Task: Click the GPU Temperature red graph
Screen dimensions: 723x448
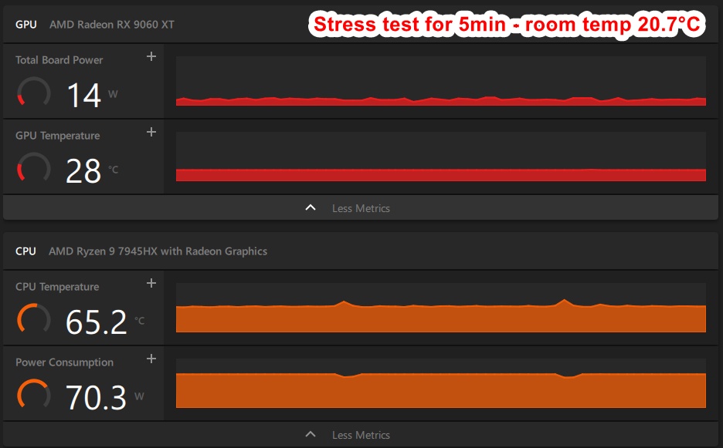Action: pos(441,157)
